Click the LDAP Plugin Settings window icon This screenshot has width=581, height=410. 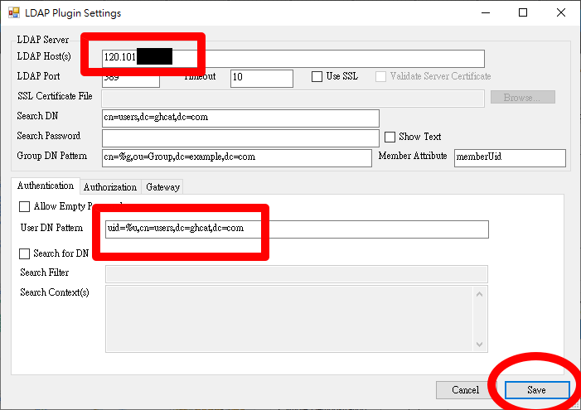[x=14, y=13]
